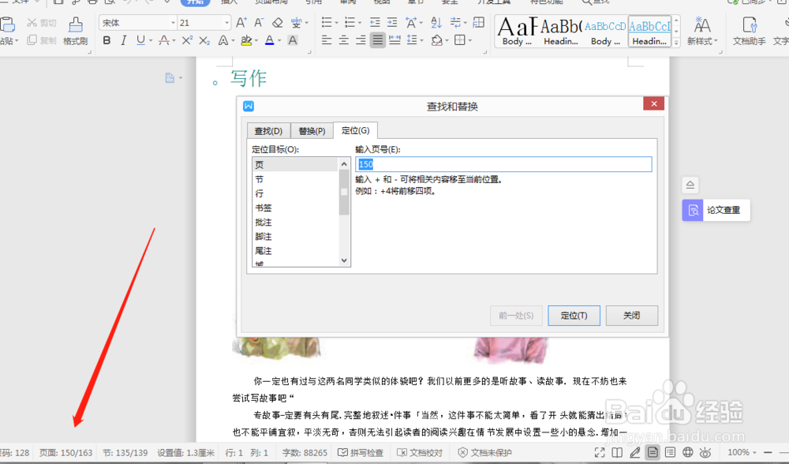
Task: Switch to web layout globe view
Action: pos(687,452)
